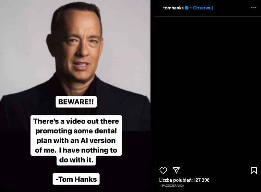Like the post with the heart icon

pyautogui.click(x=163, y=171)
